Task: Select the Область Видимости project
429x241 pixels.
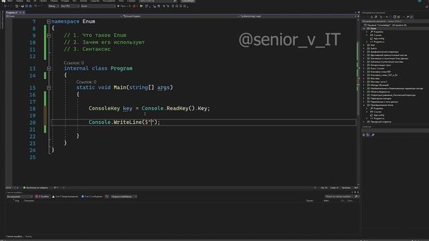Action: (x=380, y=92)
